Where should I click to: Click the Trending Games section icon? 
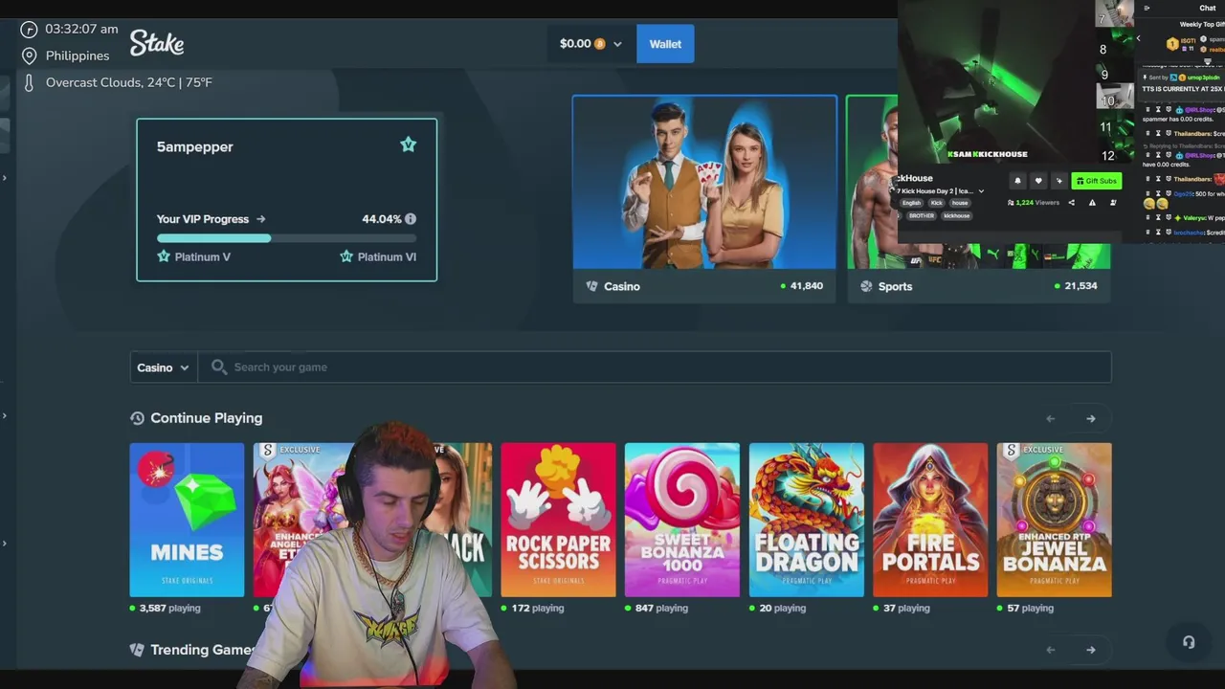(x=137, y=650)
